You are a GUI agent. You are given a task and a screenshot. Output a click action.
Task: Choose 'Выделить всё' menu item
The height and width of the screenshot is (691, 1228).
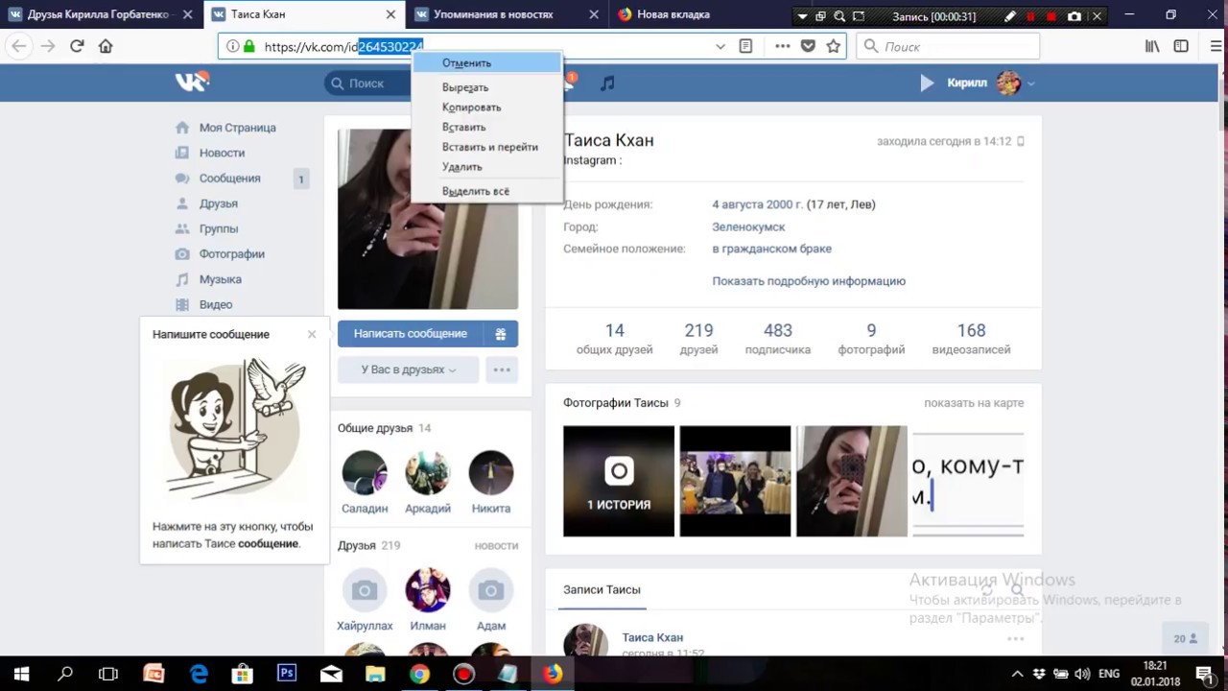487,191
